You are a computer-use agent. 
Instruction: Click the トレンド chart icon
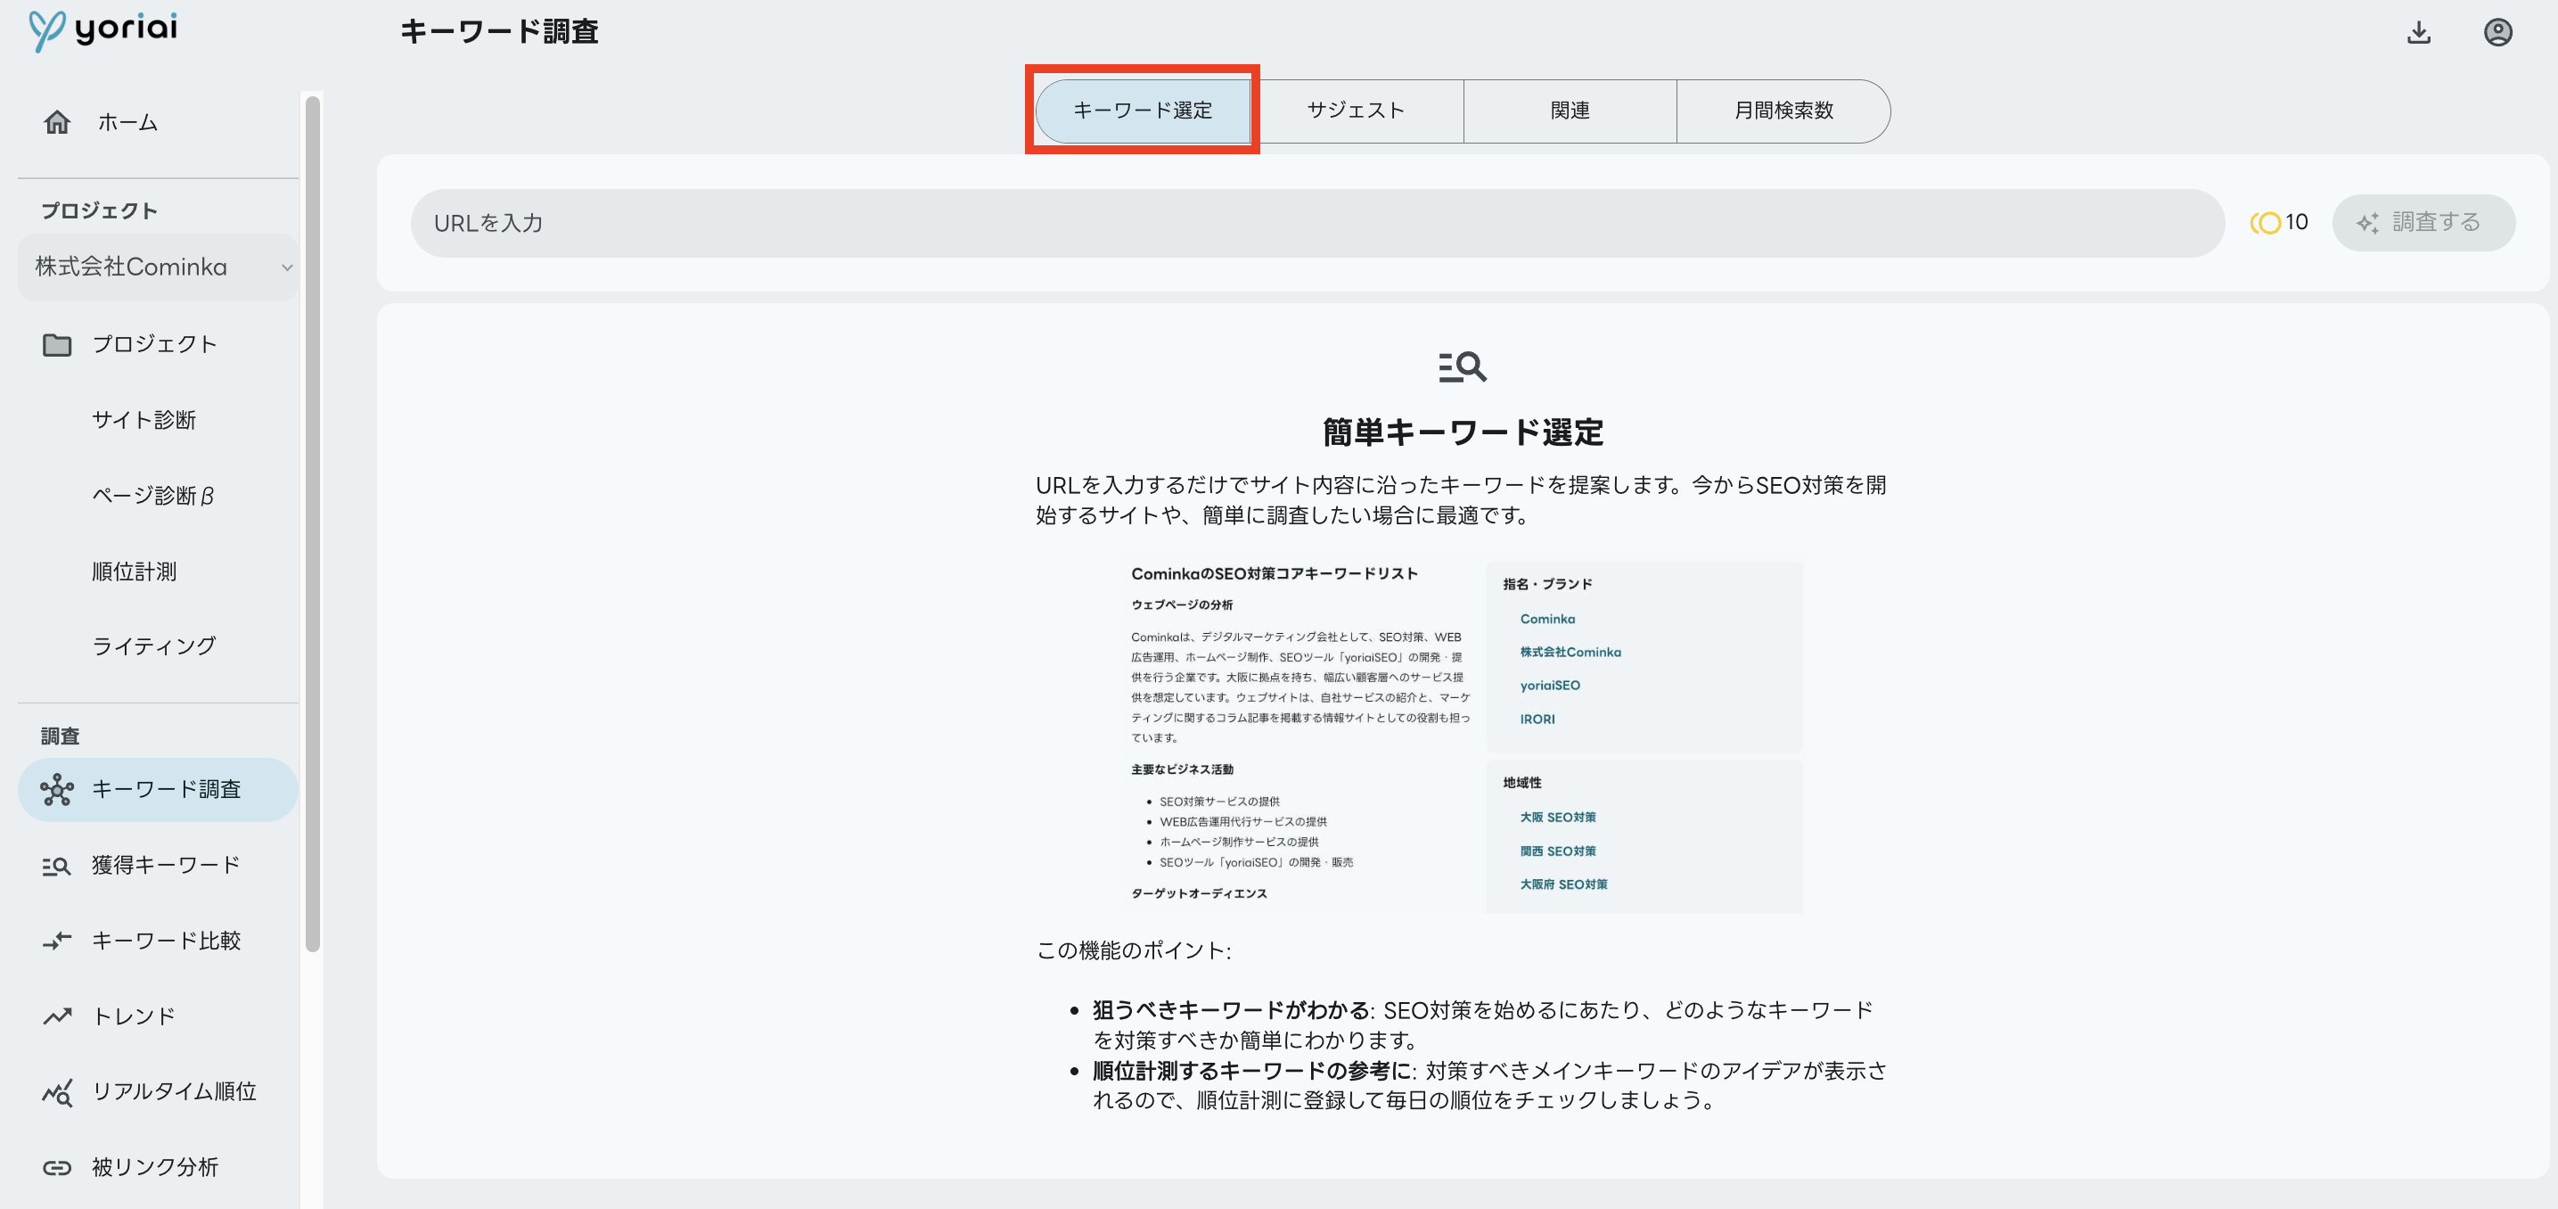[x=57, y=1016]
